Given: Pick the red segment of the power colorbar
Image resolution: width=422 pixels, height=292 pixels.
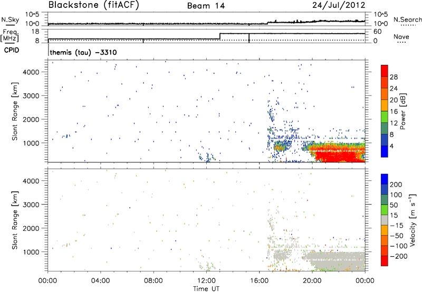Looking at the screenshot, I should [385, 71].
